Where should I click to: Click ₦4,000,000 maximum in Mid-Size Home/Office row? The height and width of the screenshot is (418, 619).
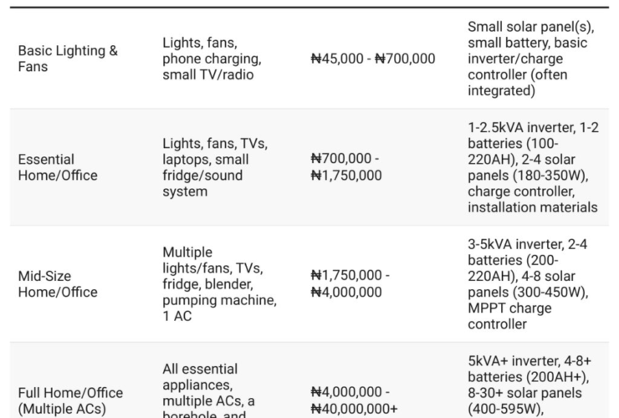[345, 292]
